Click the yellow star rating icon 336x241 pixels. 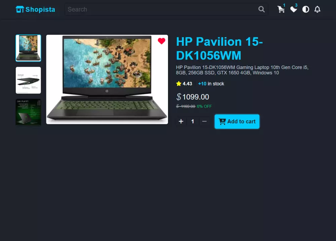tap(179, 84)
